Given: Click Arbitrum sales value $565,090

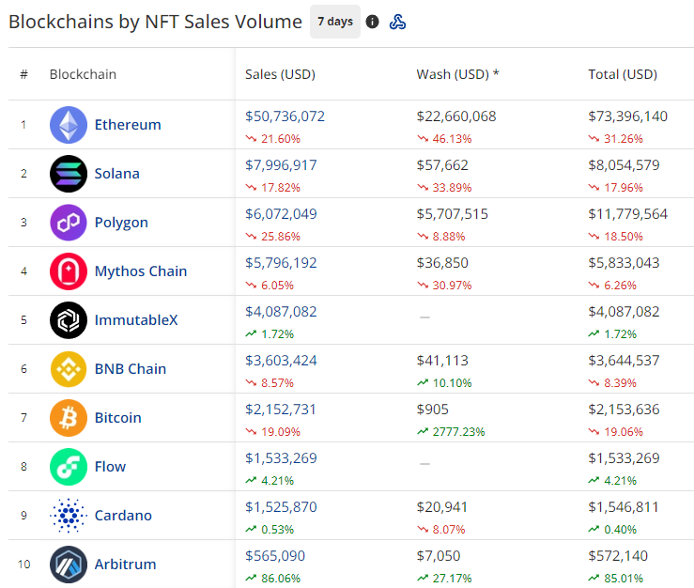Looking at the screenshot, I should tap(275, 556).
